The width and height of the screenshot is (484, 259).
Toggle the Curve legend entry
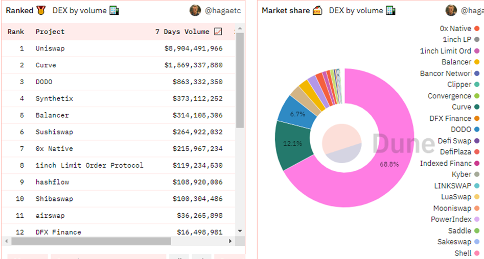click(465, 107)
